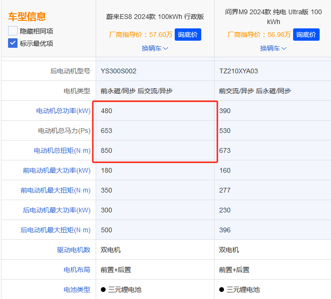
Task: Click the 673 total torque value
Action: [x=225, y=150]
